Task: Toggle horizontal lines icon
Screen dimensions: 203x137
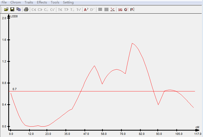Action: (x=100, y=9)
